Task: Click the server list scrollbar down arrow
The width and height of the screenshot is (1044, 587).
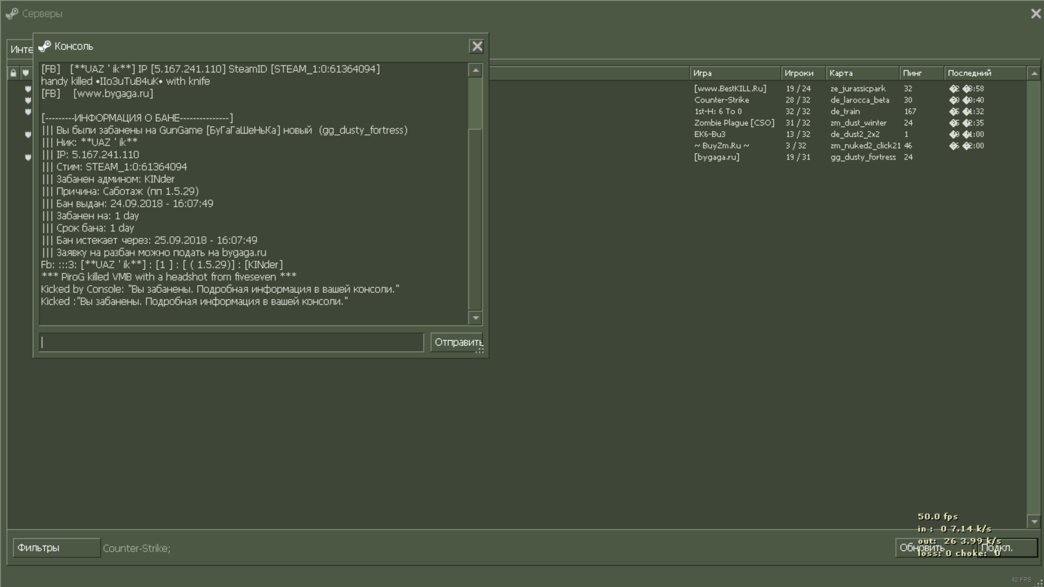Action: 1034,522
